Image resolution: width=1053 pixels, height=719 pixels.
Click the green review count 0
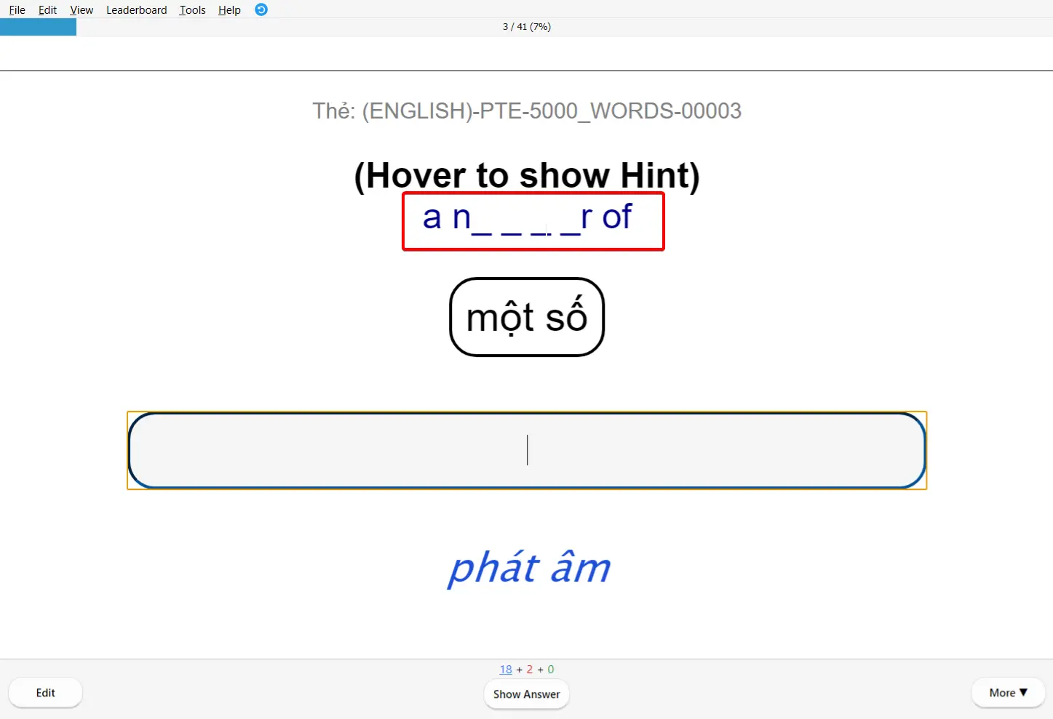(x=551, y=669)
